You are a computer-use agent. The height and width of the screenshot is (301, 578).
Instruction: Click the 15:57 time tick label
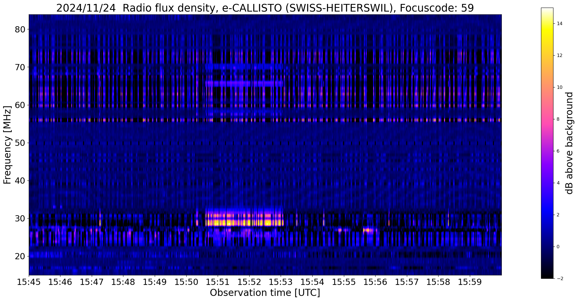pos(407,282)
